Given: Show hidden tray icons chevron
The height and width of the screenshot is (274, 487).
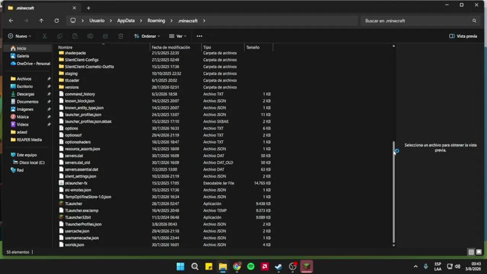Looking at the screenshot, I should click(415, 266).
